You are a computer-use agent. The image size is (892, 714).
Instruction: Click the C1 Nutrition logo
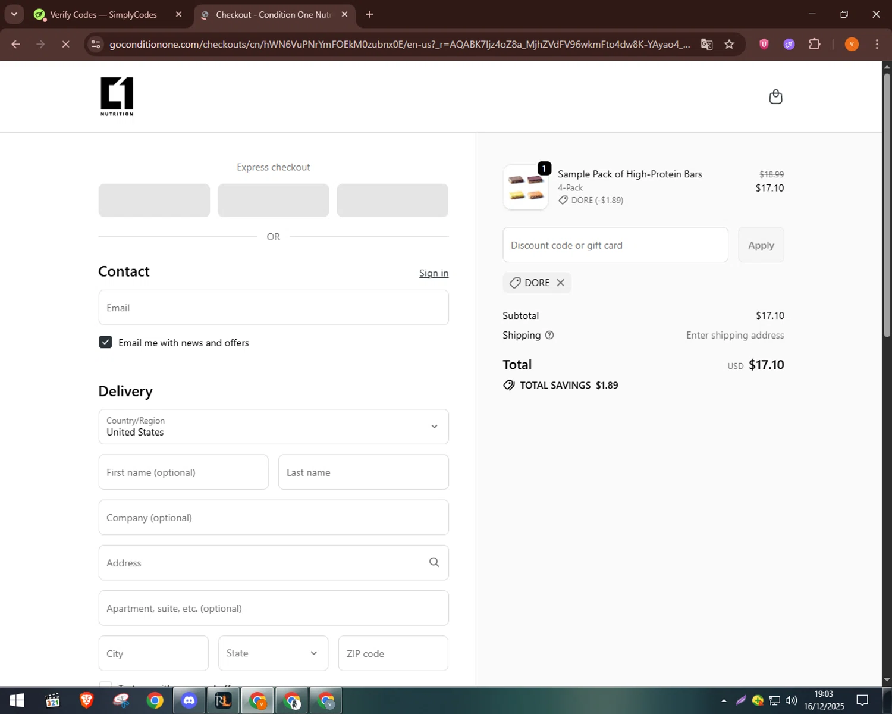[117, 96]
